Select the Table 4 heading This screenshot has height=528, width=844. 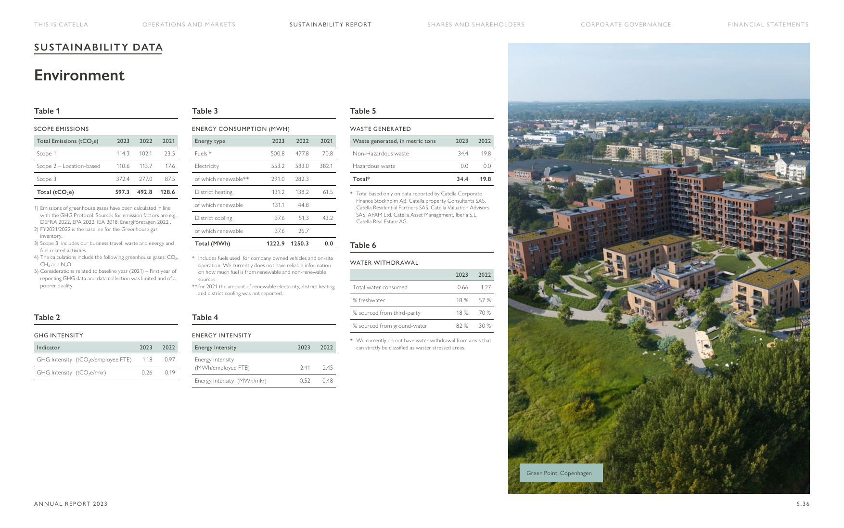(205, 318)
